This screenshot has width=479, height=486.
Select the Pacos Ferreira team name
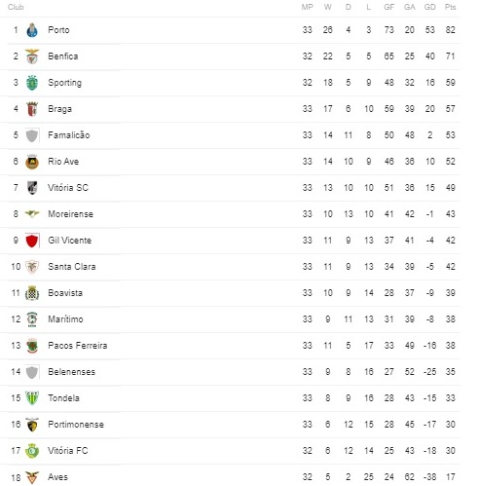pyautogui.click(x=78, y=346)
